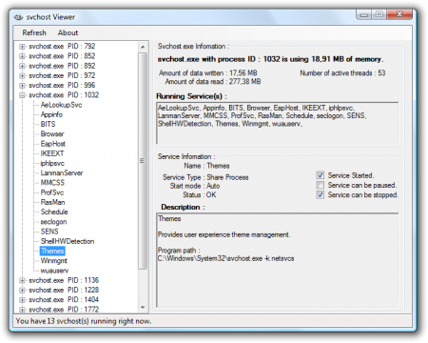Enable Service can be paused checkbox
428x343 pixels.
(321, 185)
